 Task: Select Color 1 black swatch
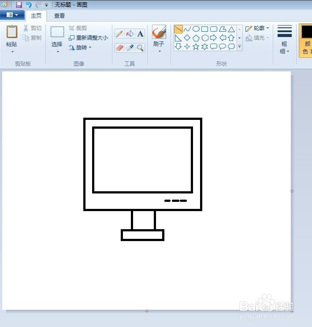pos(307,32)
